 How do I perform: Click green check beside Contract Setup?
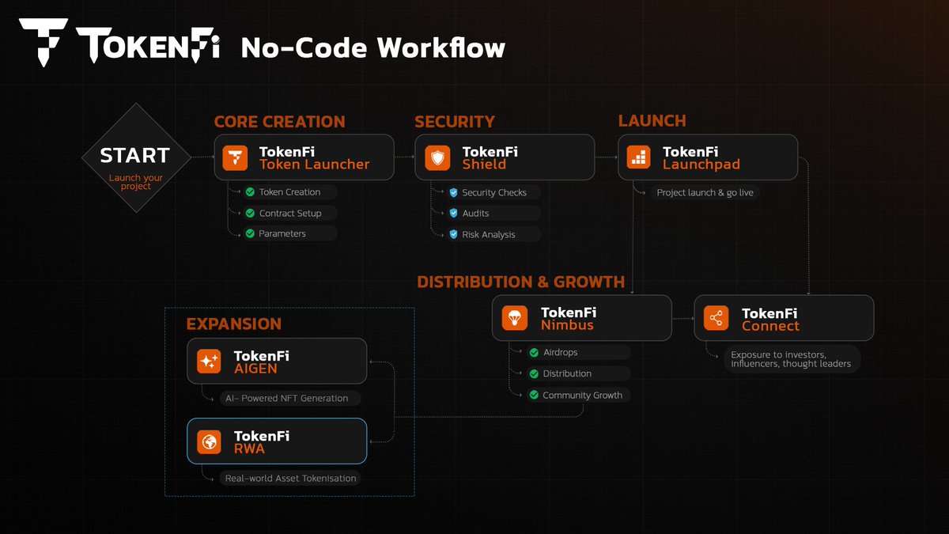tap(250, 213)
